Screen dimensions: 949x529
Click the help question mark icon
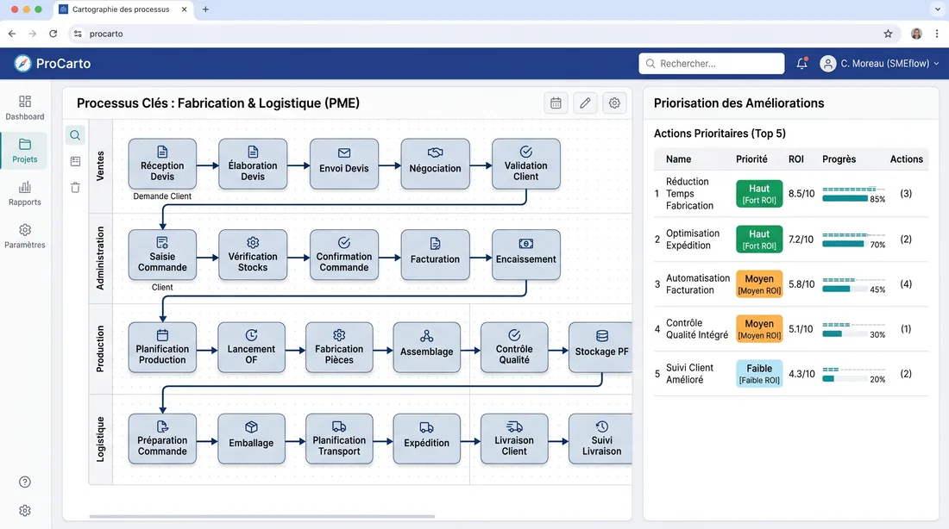click(25, 482)
